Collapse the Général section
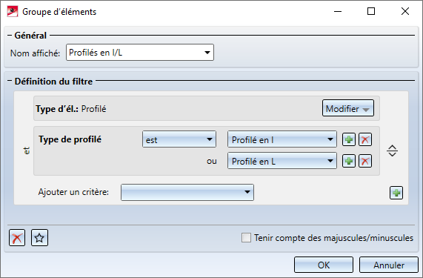The image size is (423, 278). tap(10, 36)
